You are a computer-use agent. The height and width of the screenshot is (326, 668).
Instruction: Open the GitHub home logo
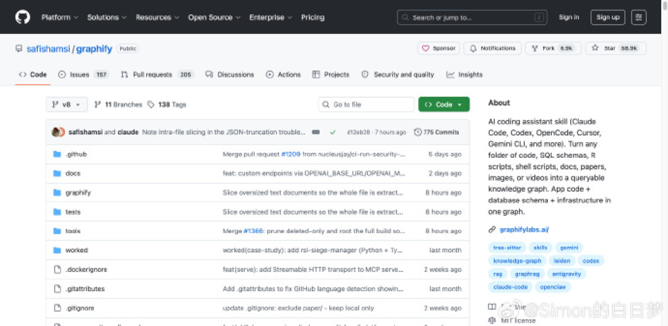coord(23,17)
